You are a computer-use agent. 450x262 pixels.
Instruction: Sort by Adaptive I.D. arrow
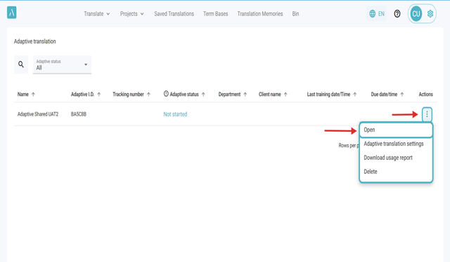pyautogui.click(x=98, y=95)
